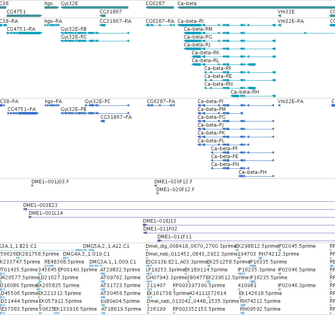Click transcript Ca-beta-RH label
335x315 pixels.
245,92
